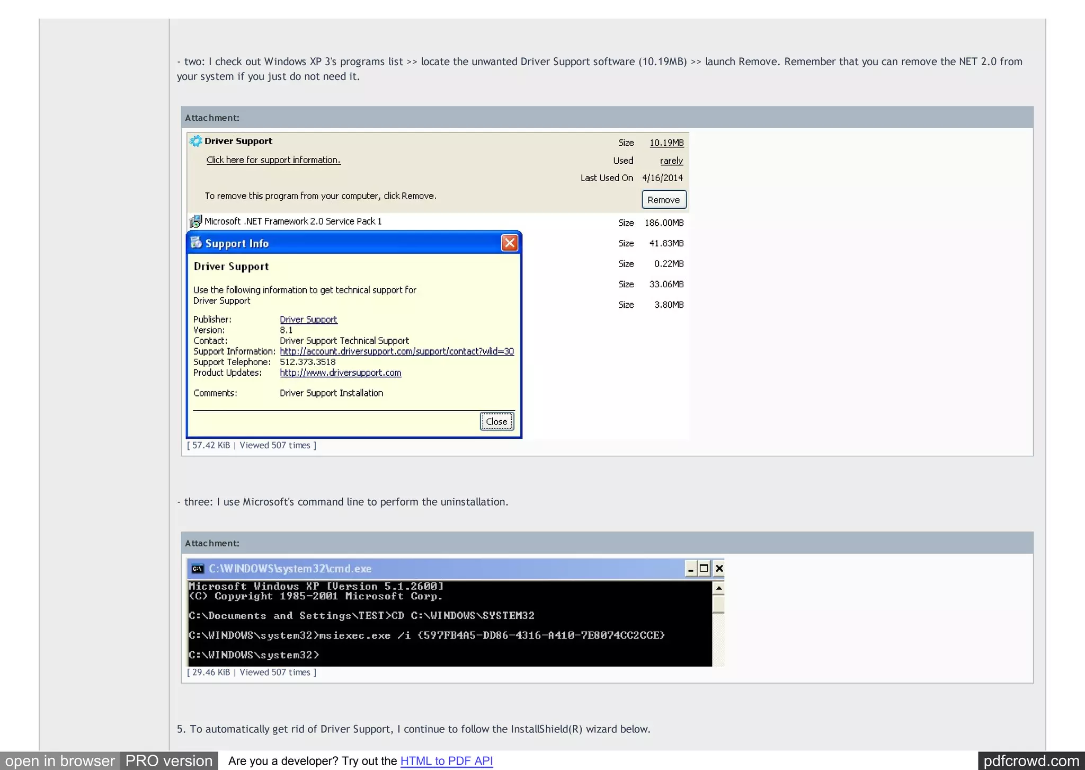This screenshot has height=770, width=1085.
Task: Click 'Driver Support Installation' comment text
Action: click(331, 393)
